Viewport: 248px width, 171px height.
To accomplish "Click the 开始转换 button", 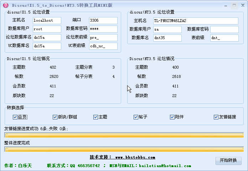I will pyautogui.click(x=228, y=160).
